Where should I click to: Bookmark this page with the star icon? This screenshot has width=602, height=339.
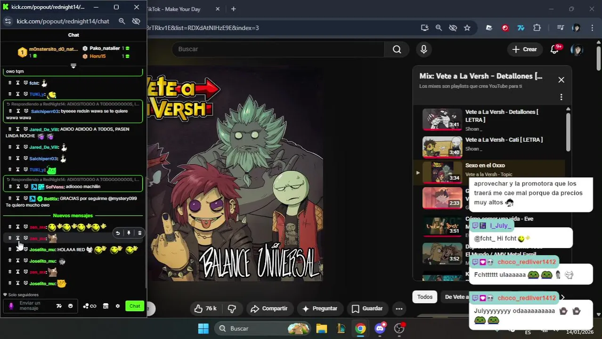[467, 28]
